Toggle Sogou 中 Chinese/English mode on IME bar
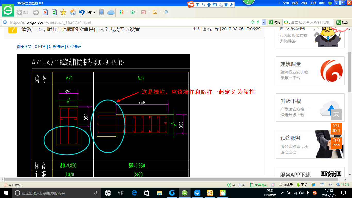Image resolution: width=352 pixels, height=198 pixels. pyautogui.click(x=198, y=5)
